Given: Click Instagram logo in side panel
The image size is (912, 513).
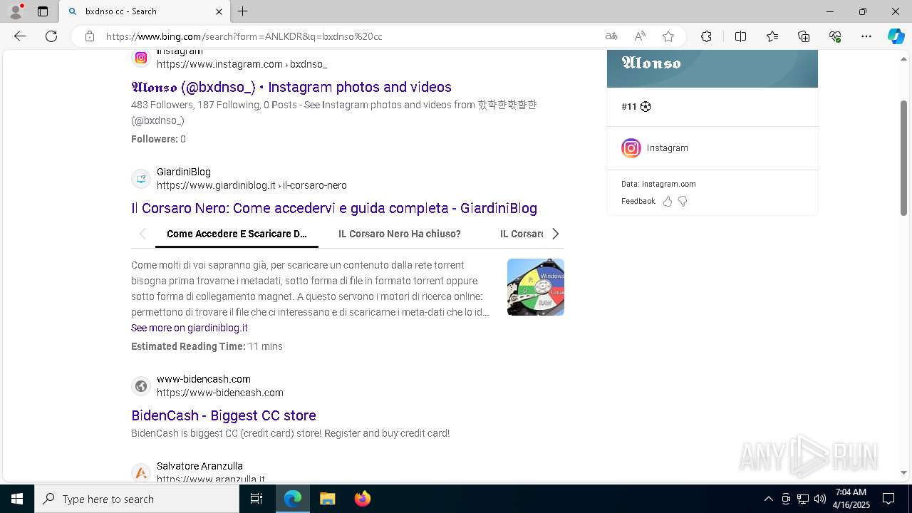Looking at the screenshot, I should (x=631, y=148).
